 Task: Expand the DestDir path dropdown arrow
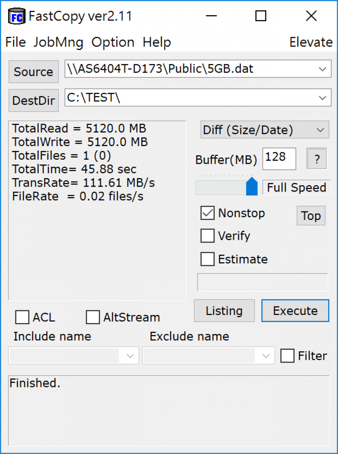click(322, 98)
